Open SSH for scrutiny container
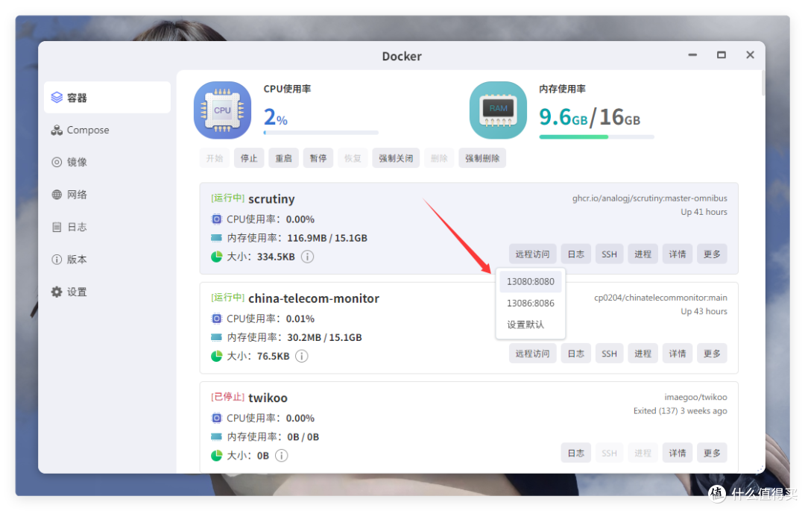The image size is (805, 511). pyautogui.click(x=609, y=254)
